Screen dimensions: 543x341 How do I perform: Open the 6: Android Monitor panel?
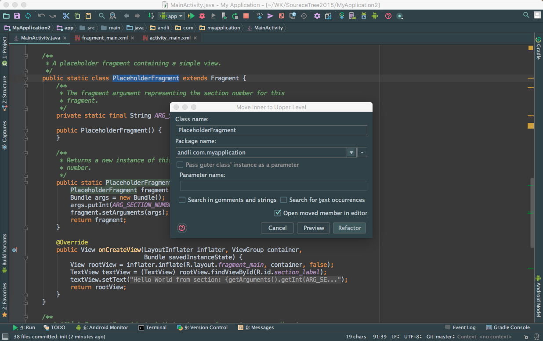click(102, 327)
